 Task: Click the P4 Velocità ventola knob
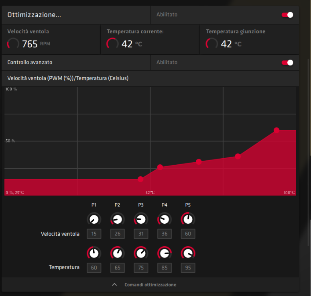click(165, 219)
